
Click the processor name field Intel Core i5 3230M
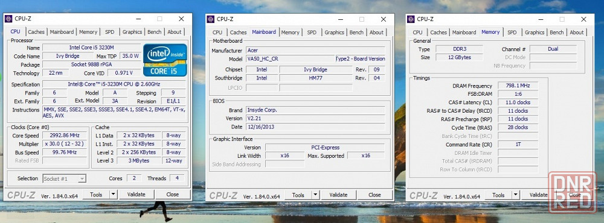click(x=91, y=47)
